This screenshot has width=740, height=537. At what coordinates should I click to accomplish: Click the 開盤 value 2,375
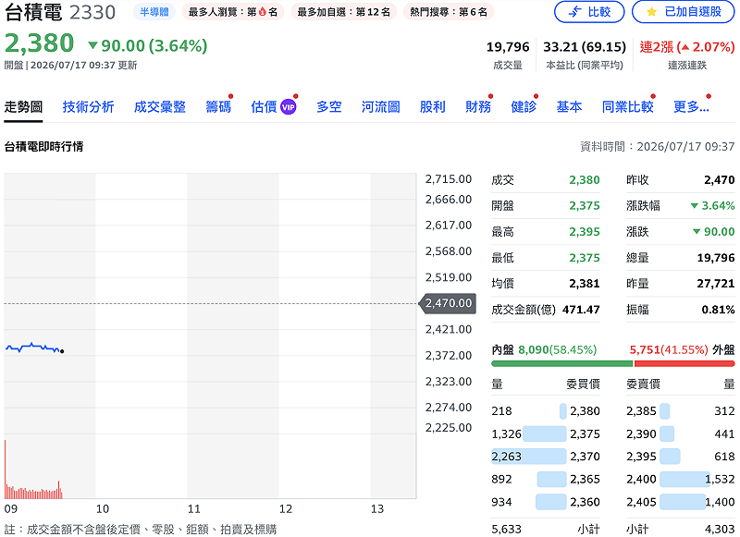[x=585, y=206]
